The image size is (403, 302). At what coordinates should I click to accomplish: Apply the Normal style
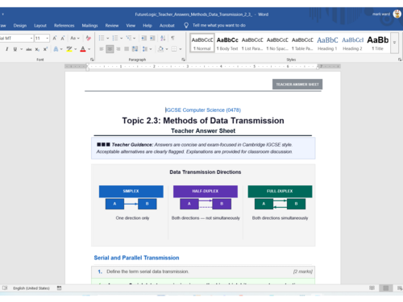tap(202, 43)
